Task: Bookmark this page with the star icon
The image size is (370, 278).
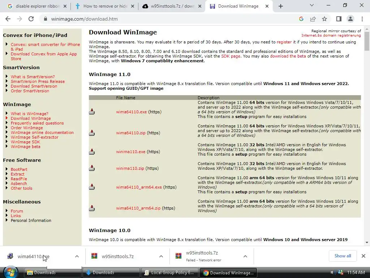Action: (x=324, y=19)
